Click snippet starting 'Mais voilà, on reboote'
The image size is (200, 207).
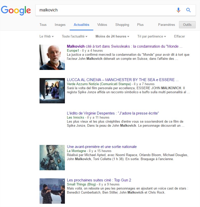128,190
